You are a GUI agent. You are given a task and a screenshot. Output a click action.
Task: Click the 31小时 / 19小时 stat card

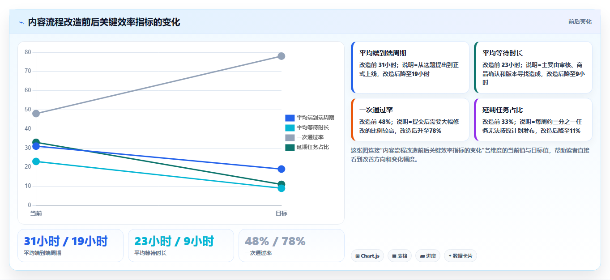pos(70,246)
